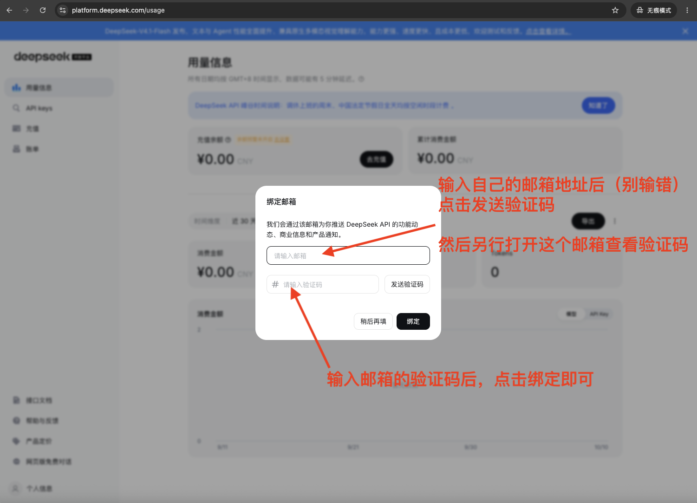
Task: Click 稍后再填 to skip email binding
Action: coord(373,321)
